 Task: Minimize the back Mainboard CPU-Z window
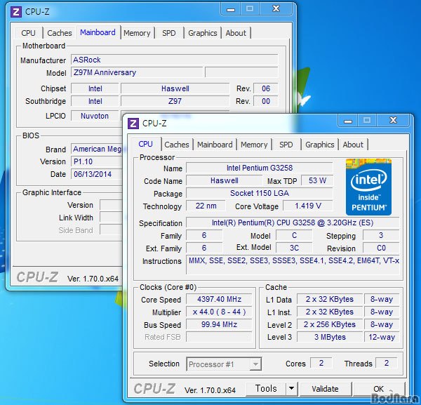[231, 9]
